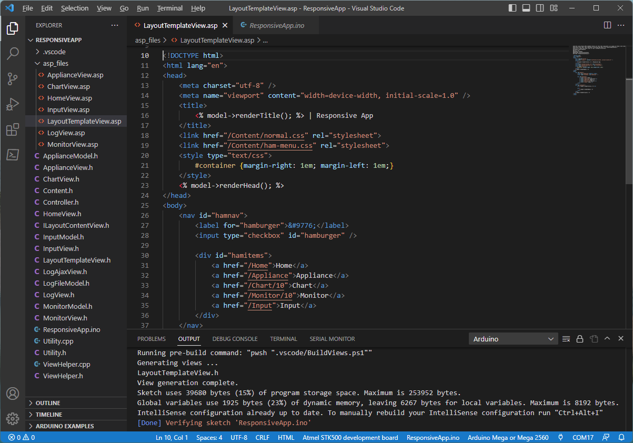The image size is (633, 443).
Task: Toggle Primary Side Bar layout button
Action: (513, 8)
